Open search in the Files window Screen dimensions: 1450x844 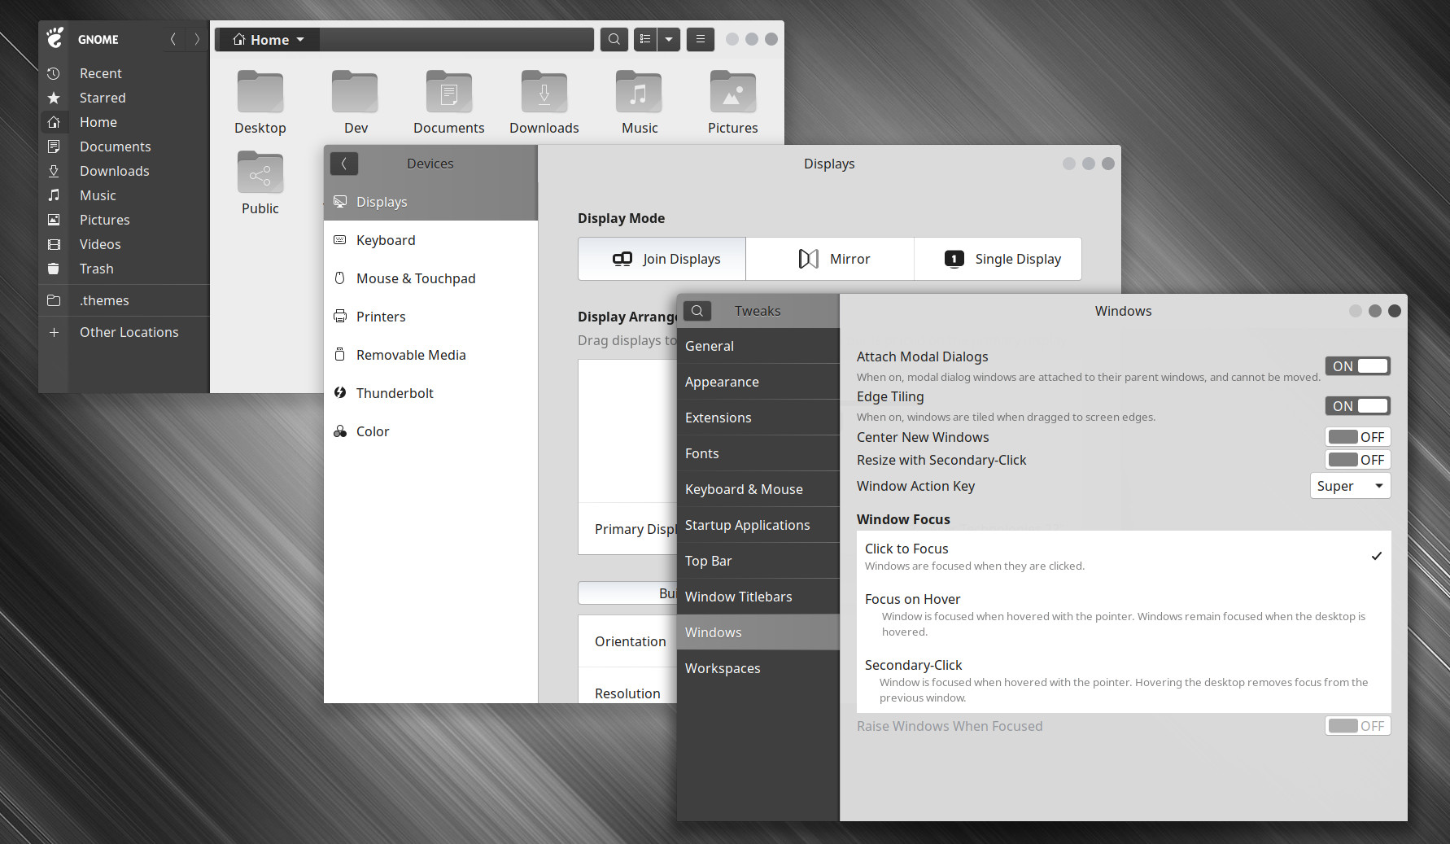[x=614, y=39]
